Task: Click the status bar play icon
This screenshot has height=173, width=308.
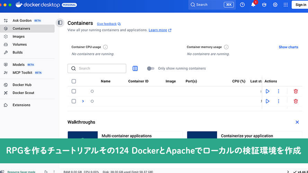Action: [x=46, y=172]
